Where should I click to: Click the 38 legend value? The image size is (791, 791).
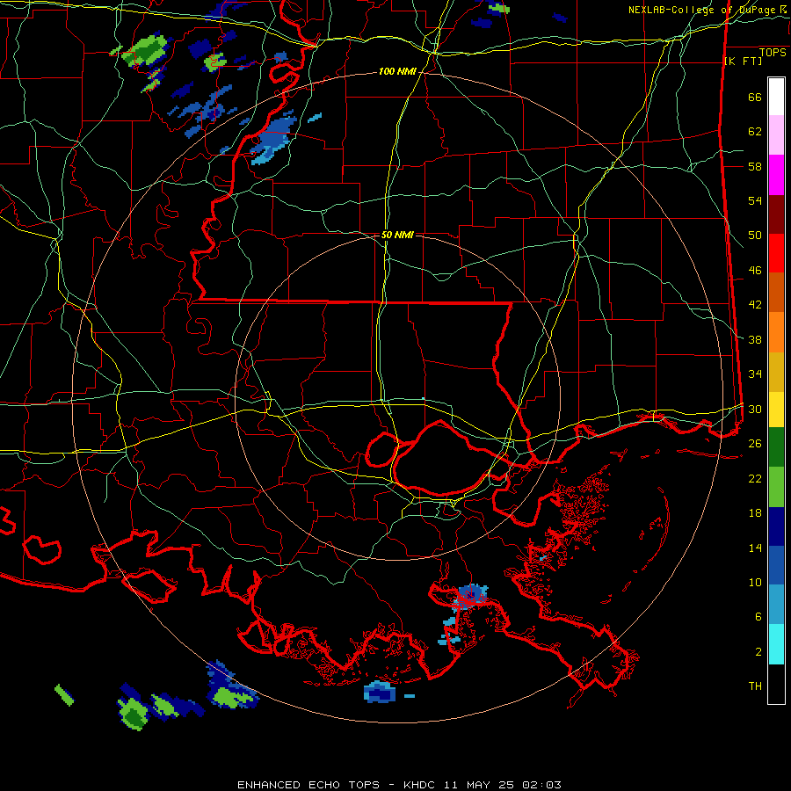pos(755,339)
